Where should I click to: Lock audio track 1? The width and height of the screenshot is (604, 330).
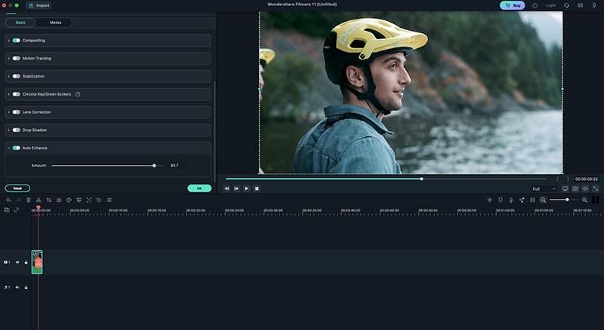pyautogui.click(x=26, y=287)
